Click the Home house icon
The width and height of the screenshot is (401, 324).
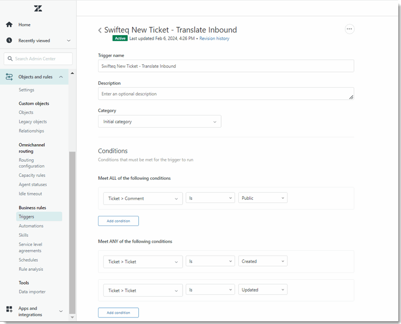9,24
